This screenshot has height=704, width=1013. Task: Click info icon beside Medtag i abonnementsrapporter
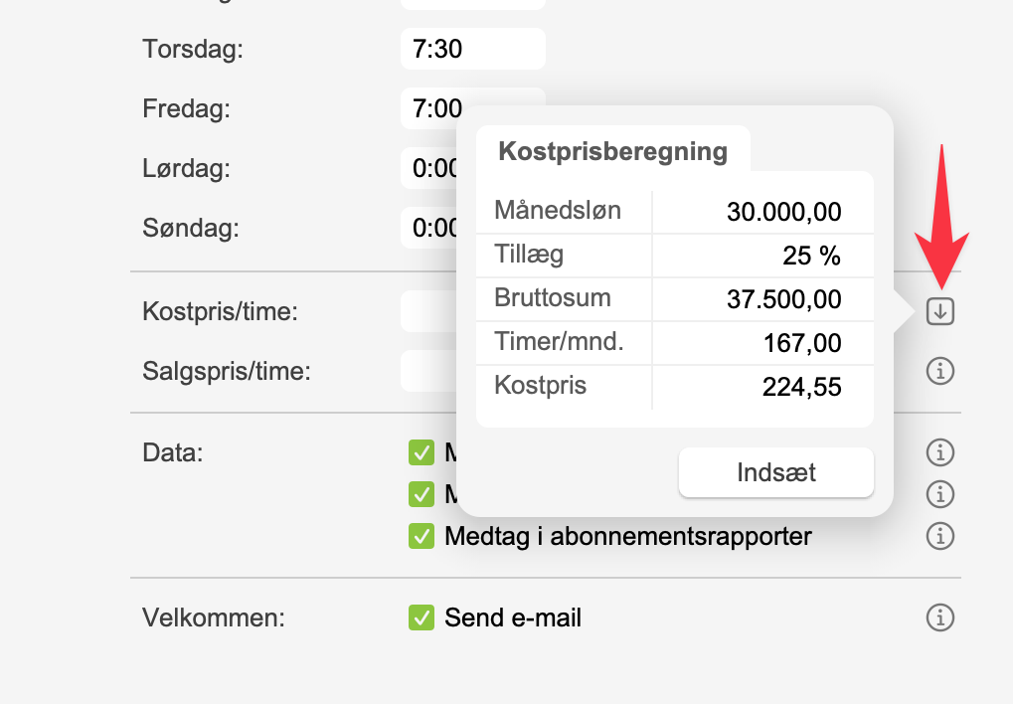point(939,536)
